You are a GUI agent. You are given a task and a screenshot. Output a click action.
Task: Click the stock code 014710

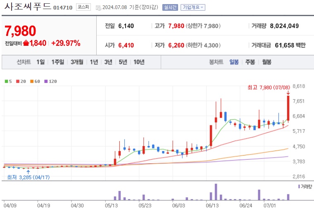pyautogui.click(x=63, y=7)
